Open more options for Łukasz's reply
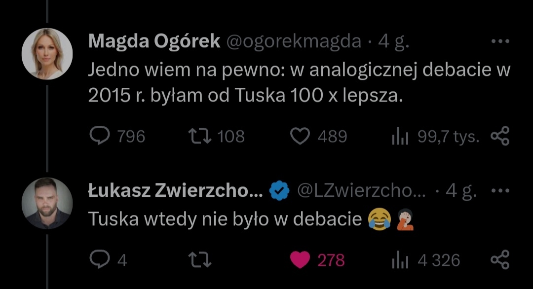This screenshot has height=289, width=533. pyautogui.click(x=499, y=191)
